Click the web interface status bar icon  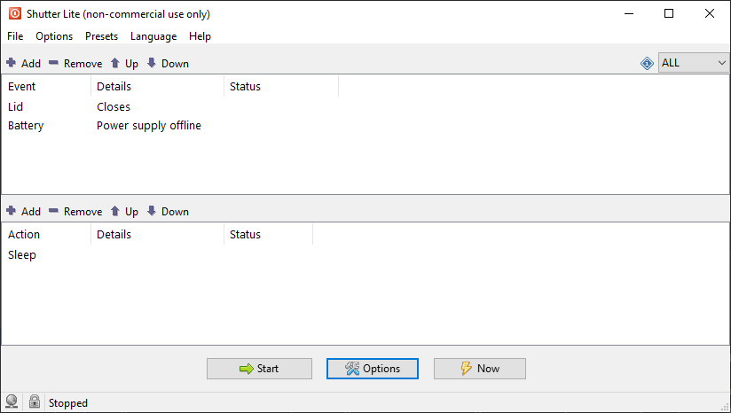[12, 401]
